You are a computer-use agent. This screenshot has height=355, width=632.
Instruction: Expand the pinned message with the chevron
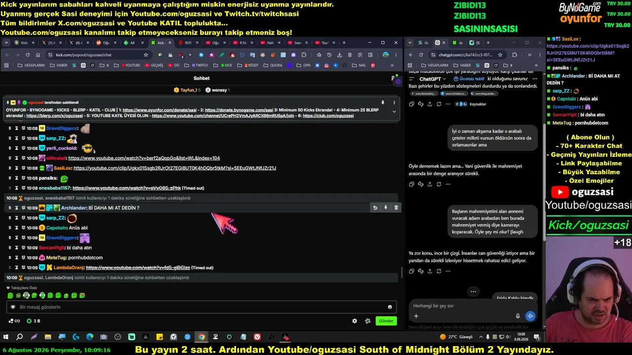(394, 112)
